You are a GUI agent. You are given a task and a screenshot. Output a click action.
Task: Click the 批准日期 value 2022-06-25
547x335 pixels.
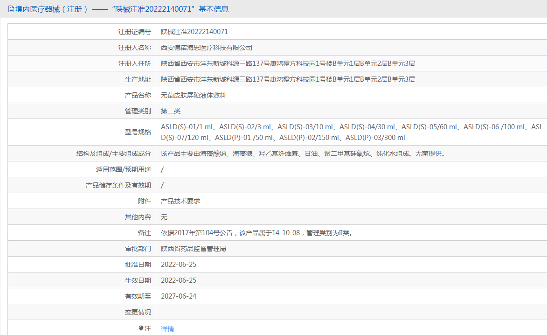179,265
